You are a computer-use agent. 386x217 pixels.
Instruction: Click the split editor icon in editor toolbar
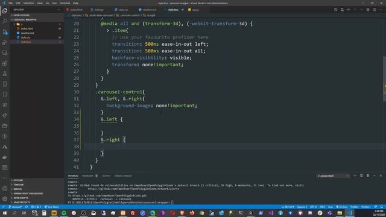374,10
